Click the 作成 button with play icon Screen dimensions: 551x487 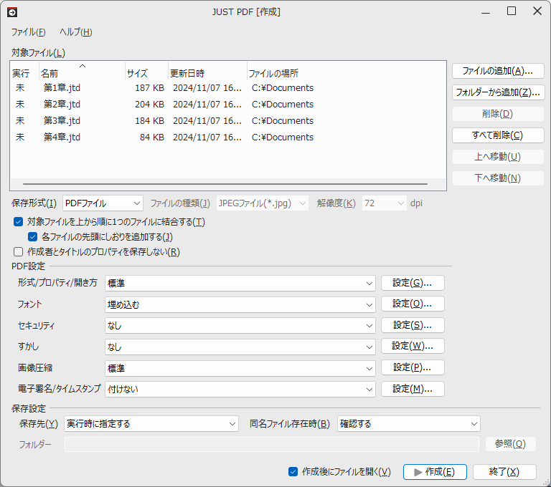click(x=435, y=471)
